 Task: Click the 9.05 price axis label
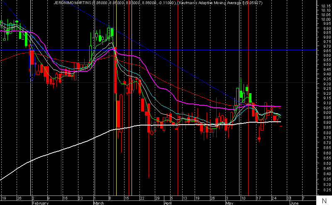(327, 108)
